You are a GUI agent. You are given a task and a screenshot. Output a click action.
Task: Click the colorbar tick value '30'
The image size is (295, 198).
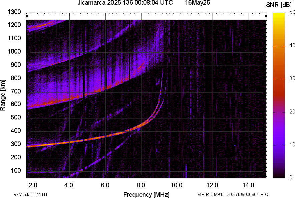(292, 79)
